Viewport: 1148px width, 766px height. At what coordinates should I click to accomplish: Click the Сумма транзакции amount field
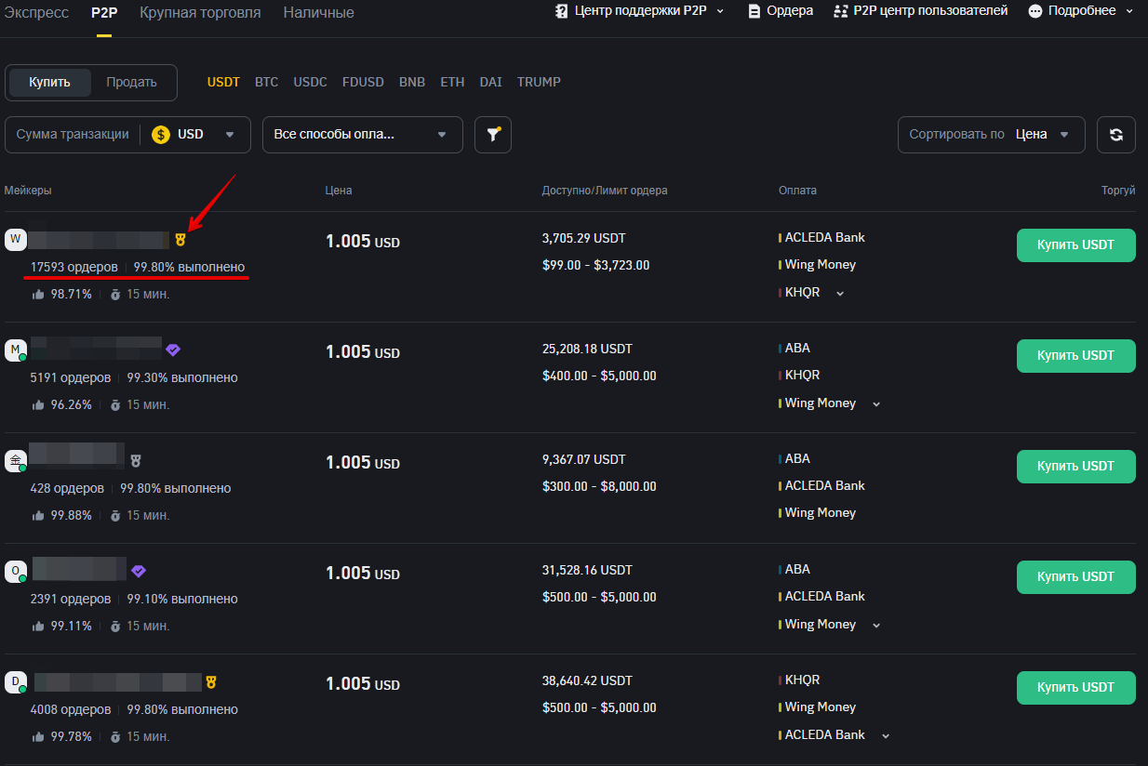pyautogui.click(x=73, y=135)
